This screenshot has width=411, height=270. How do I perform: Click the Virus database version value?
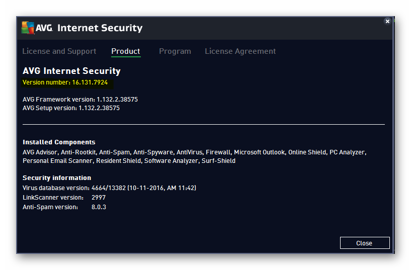tap(144, 188)
